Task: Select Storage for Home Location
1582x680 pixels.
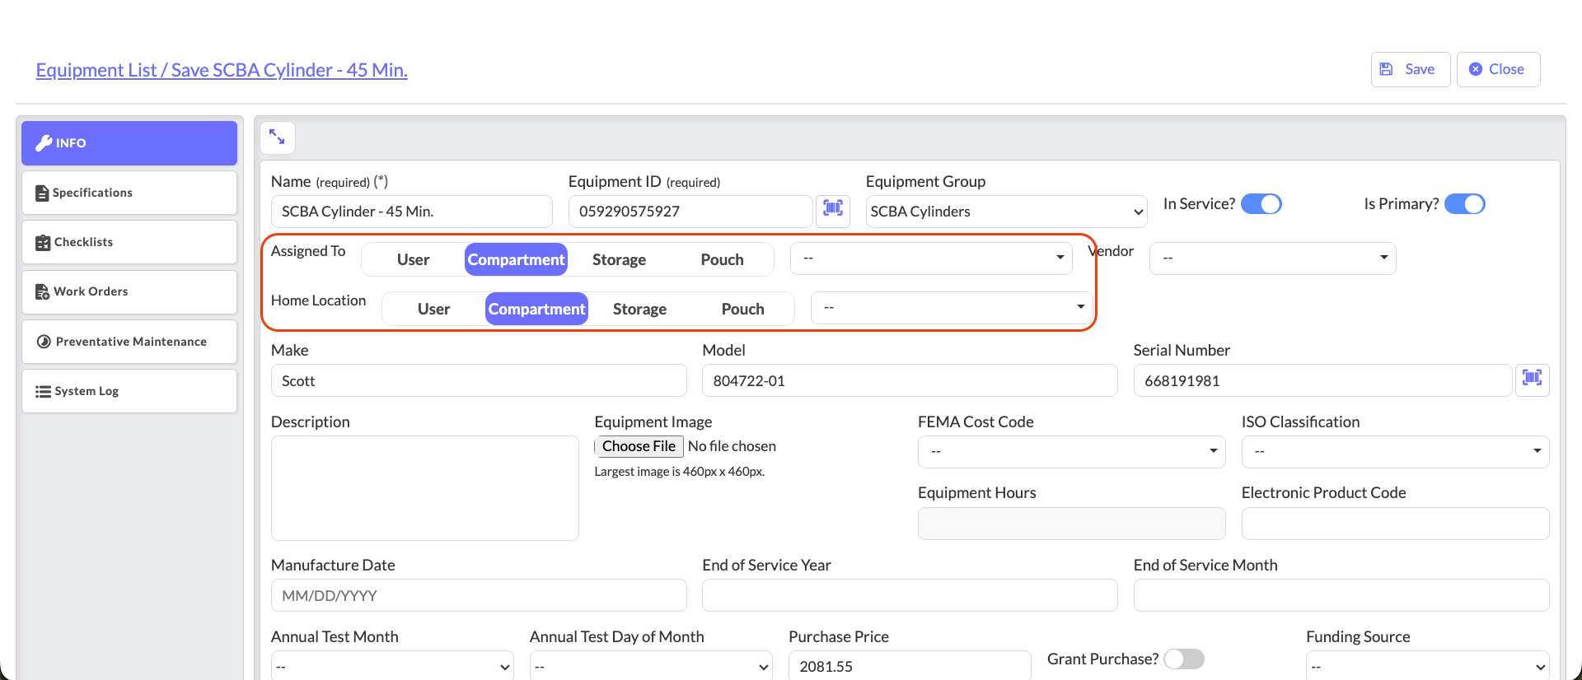Action: (639, 309)
